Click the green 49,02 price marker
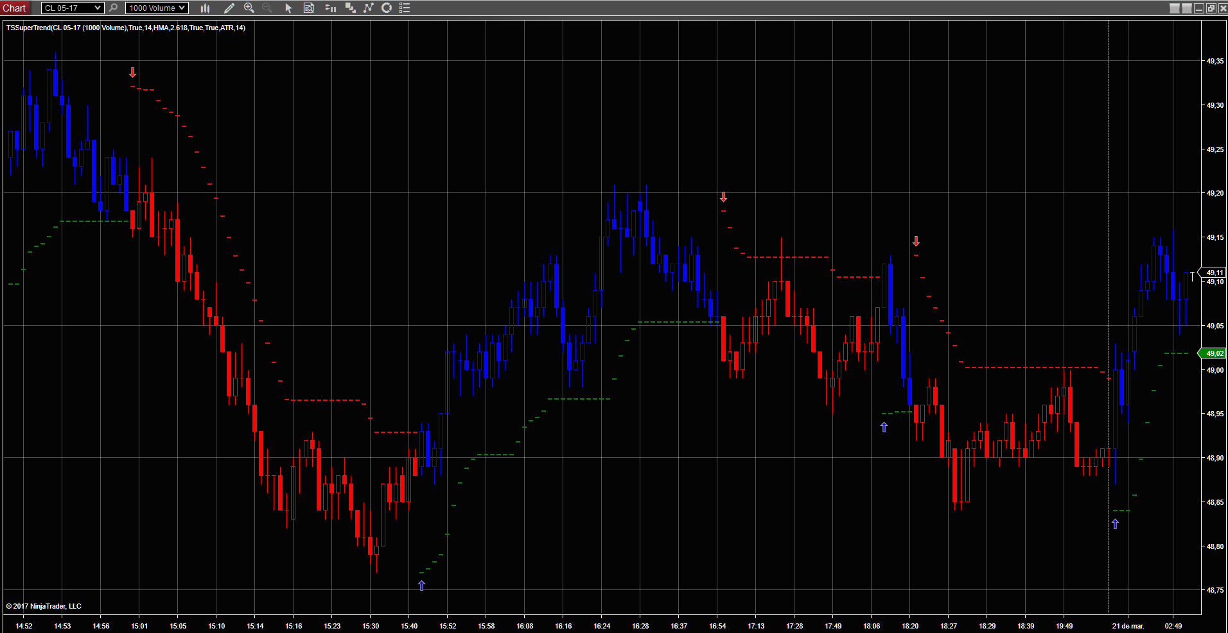The image size is (1228, 633). tap(1214, 353)
